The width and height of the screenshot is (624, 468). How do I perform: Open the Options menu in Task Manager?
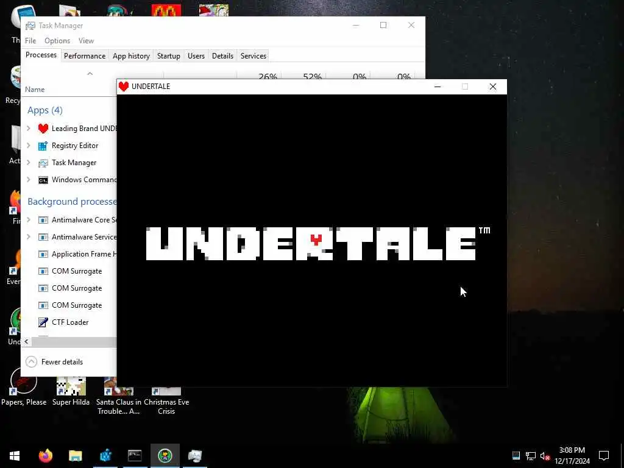coord(57,41)
